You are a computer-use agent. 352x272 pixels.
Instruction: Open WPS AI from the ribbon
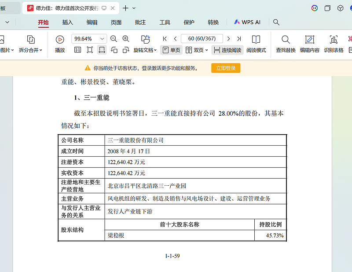247,22
